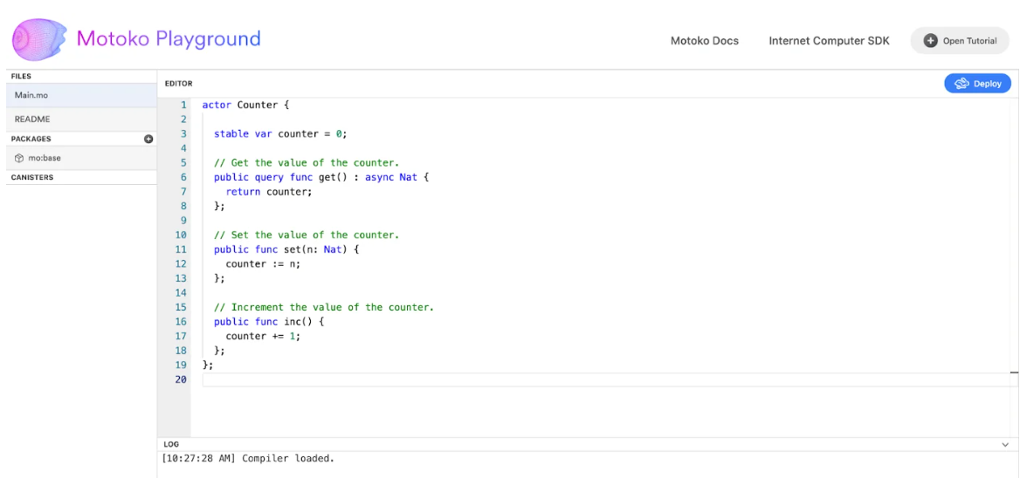Click the 'stable var counter' code line
Image resolution: width=1020 pixels, height=478 pixels.
coord(280,133)
